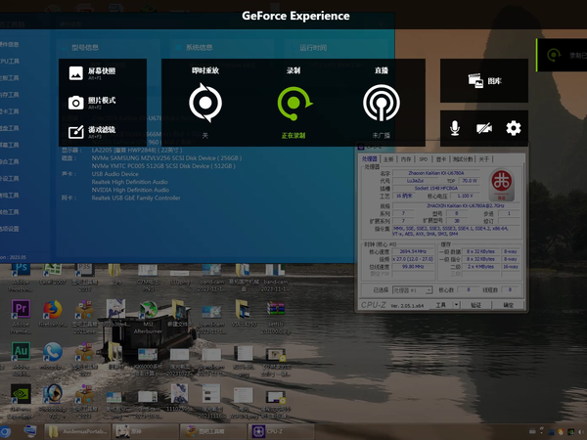This screenshot has width=587, height=440.
Task: Switch to 主板 tab in CPU-Z
Action: 388,159
